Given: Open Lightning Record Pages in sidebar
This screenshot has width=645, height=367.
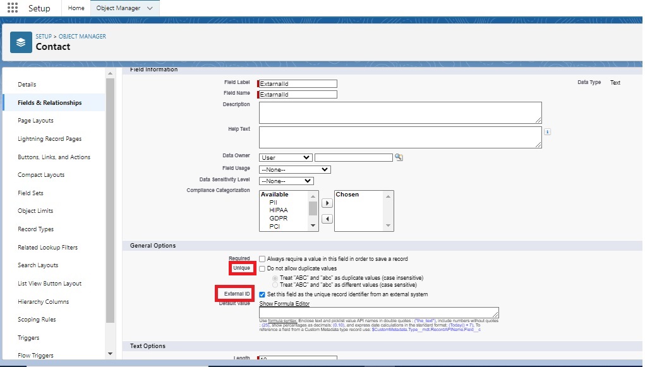Looking at the screenshot, I should (50, 139).
